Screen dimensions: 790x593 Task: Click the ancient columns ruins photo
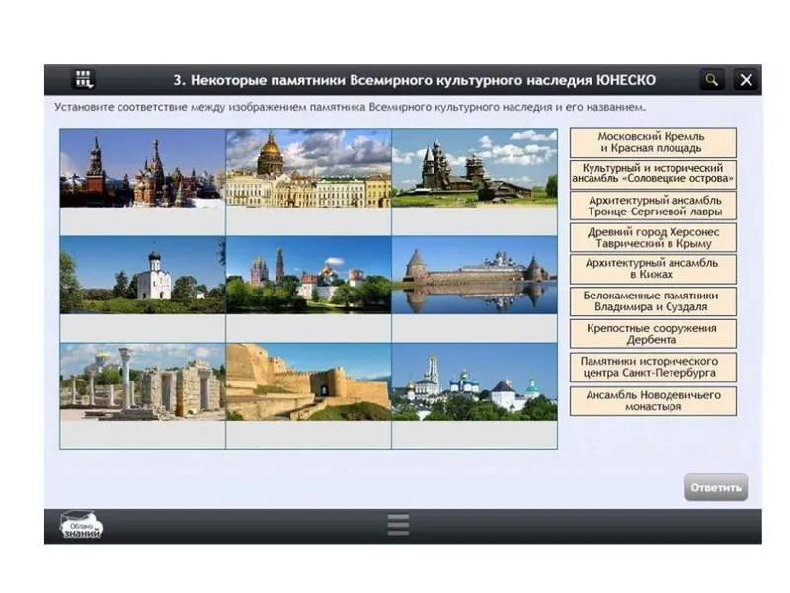pyautogui.click(x=142, y=381)
